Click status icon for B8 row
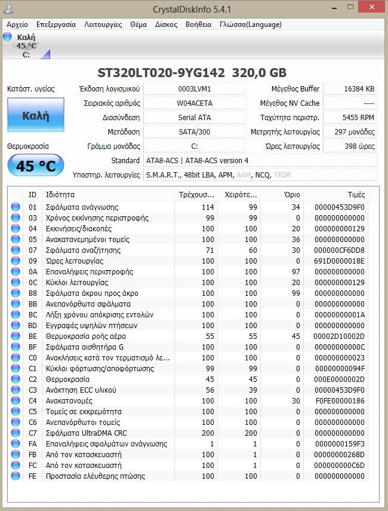 (x=16, y=293)
